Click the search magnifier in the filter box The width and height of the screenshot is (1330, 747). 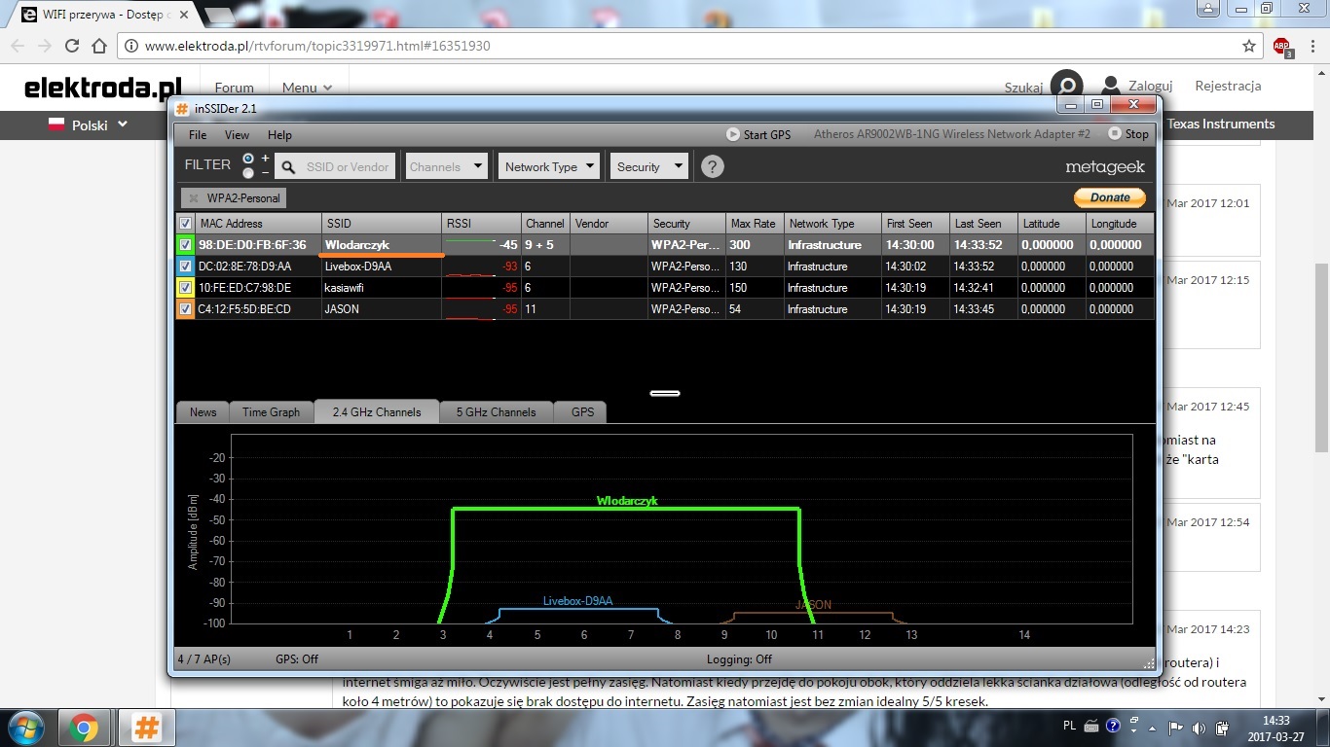(288, 167)
